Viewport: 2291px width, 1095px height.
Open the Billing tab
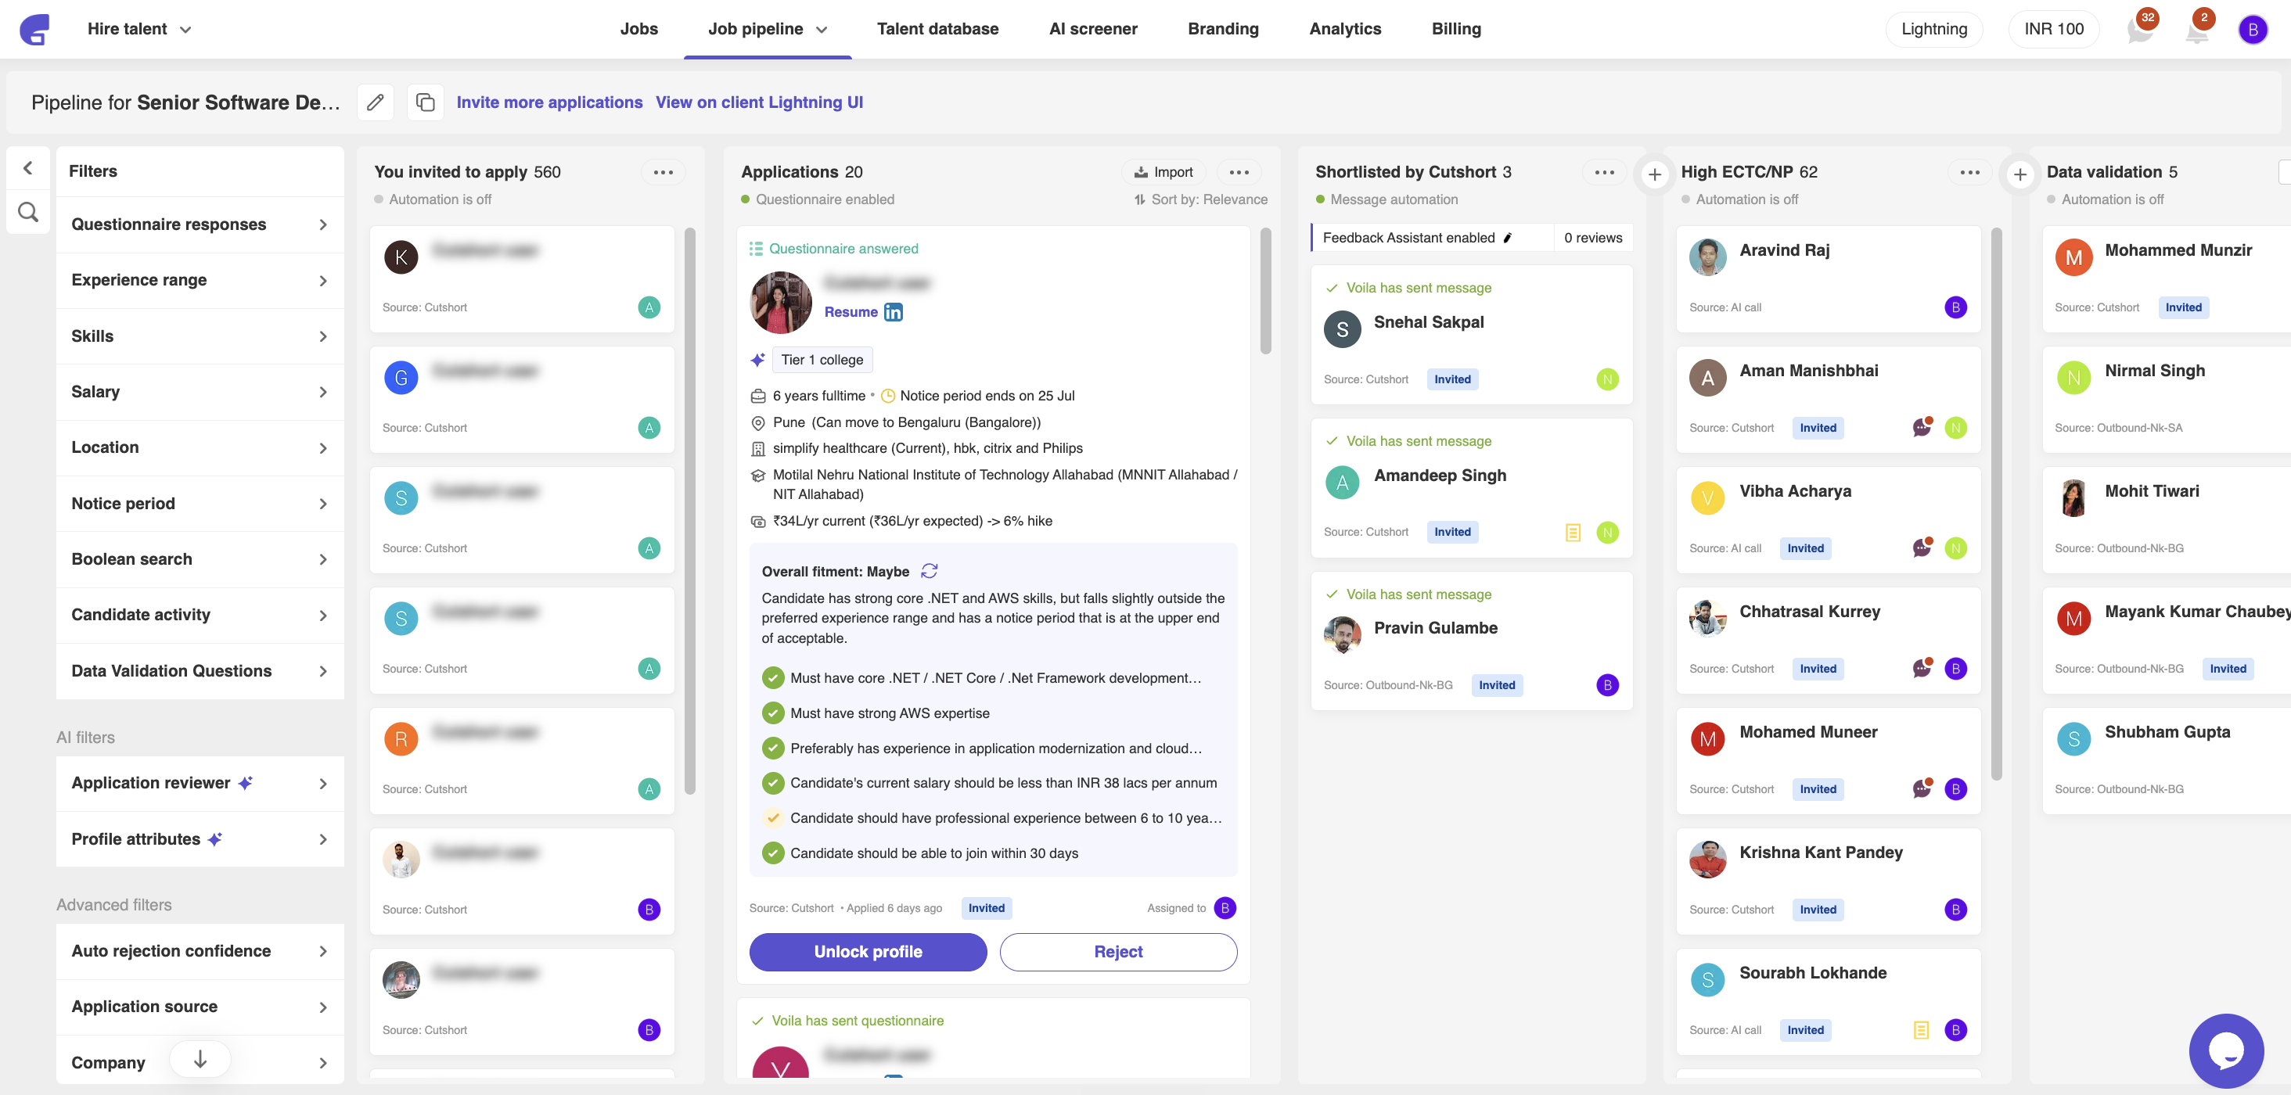point(1456,30)
